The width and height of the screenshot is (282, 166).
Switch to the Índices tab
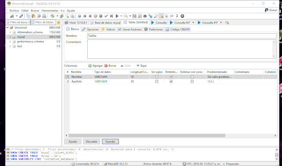(108, 30)
